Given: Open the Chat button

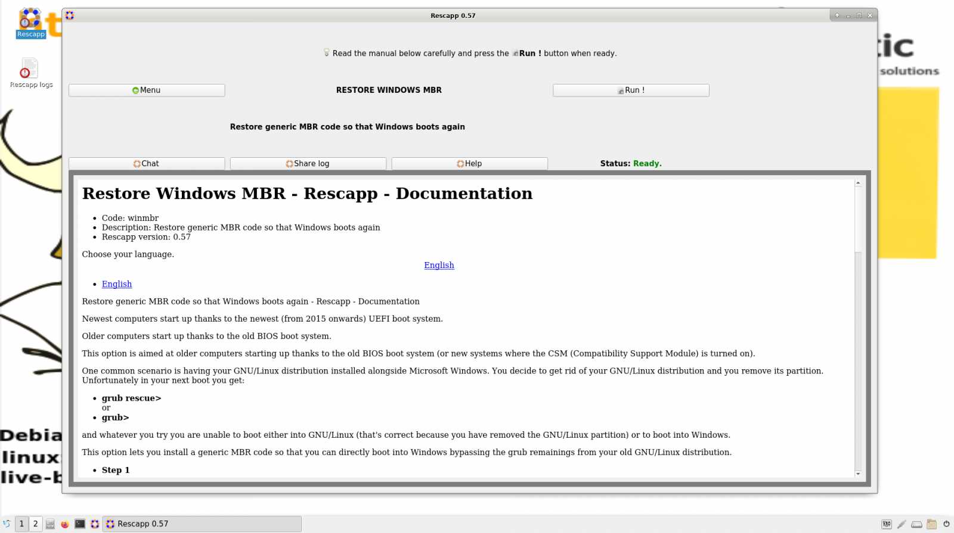Looking at the screenshot, I should pos(147,163).
